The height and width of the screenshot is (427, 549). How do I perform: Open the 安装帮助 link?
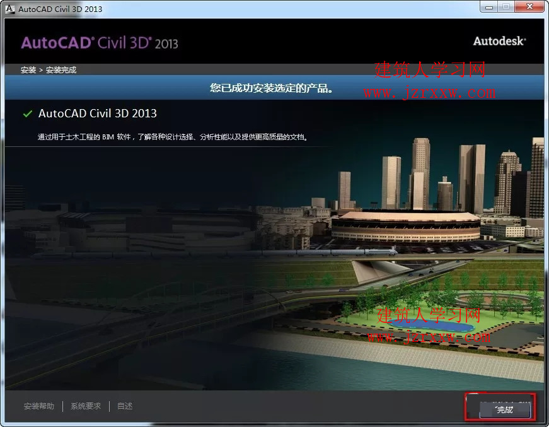click(x=39, y=406)
